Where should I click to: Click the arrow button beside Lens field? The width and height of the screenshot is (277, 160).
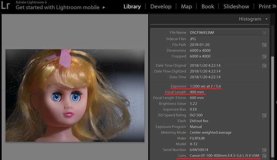(x=264, y=156)
